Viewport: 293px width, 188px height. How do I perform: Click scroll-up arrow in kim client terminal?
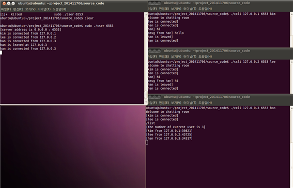pos(291,14)
